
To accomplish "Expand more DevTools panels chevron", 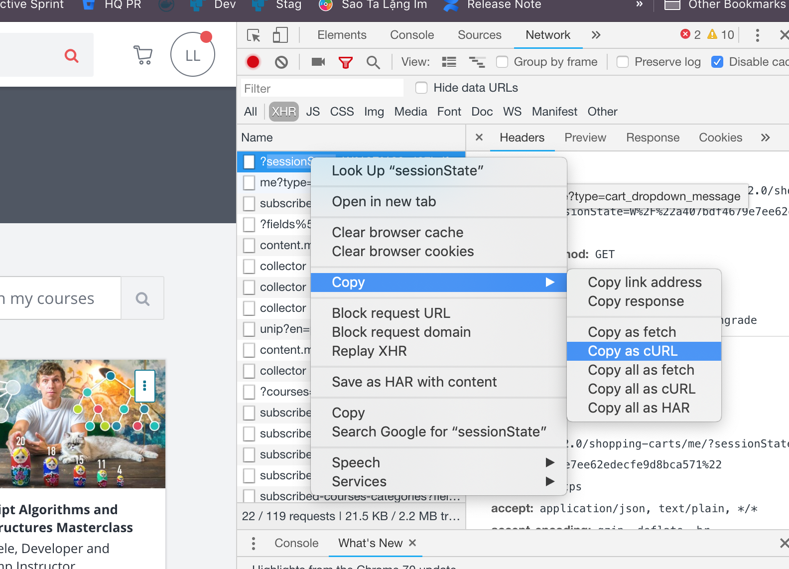I will 596,35.
